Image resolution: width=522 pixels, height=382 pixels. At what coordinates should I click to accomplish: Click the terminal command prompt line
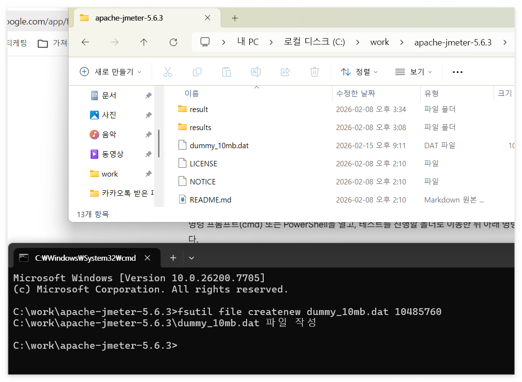[95, 345]
